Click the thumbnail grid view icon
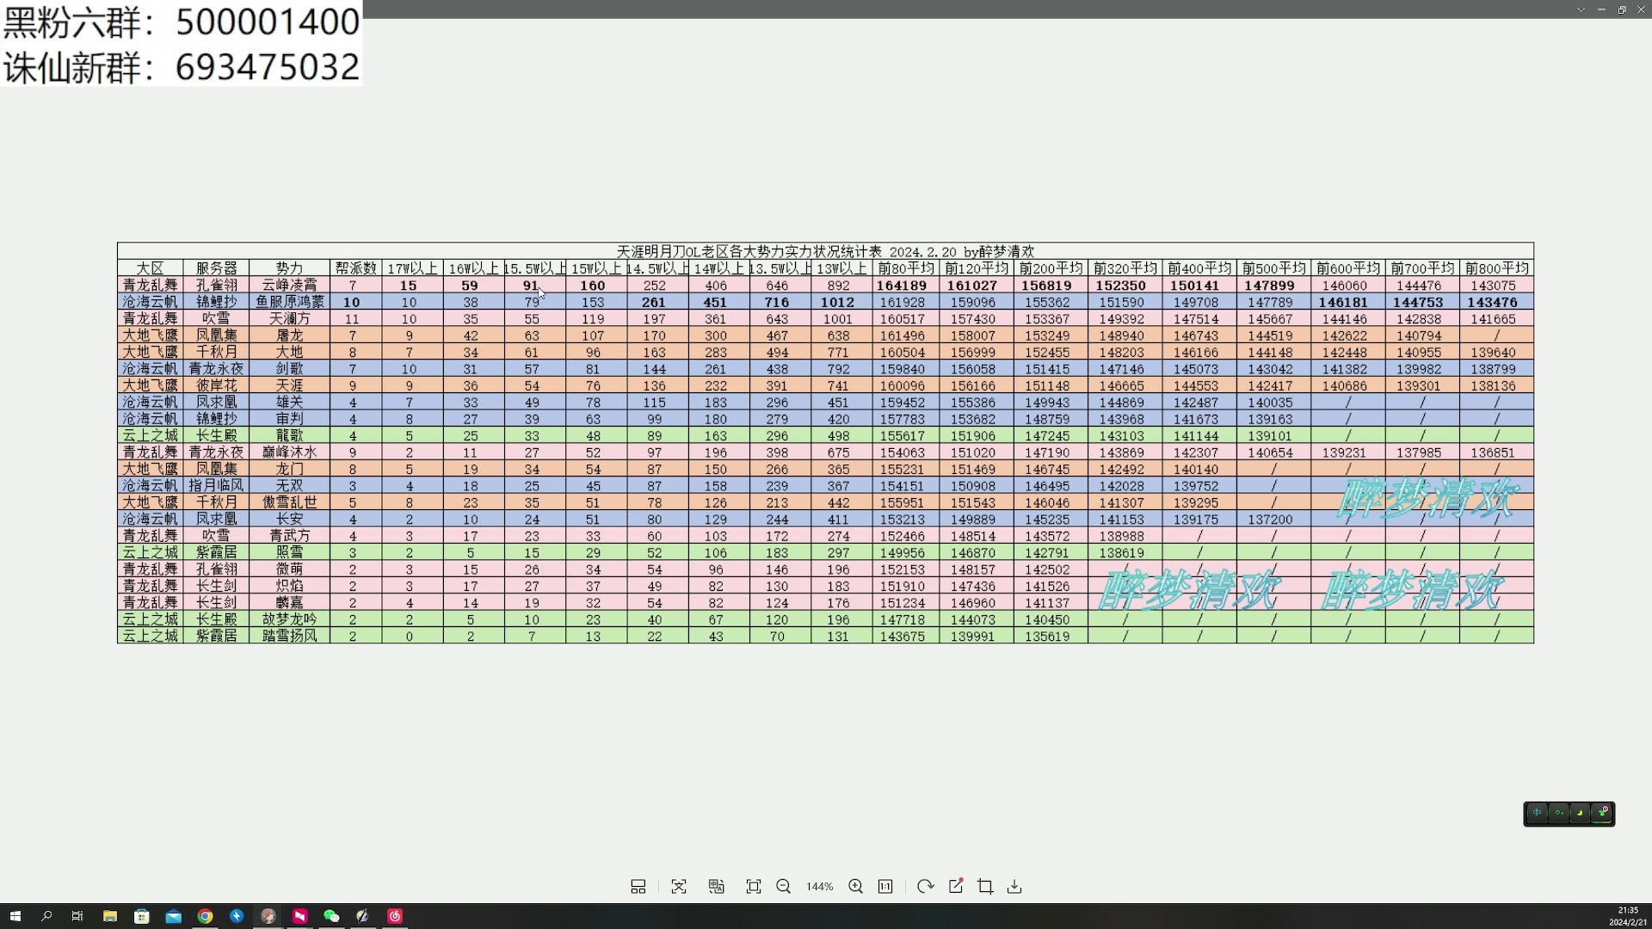1652x929 pixels. point(638,887)
